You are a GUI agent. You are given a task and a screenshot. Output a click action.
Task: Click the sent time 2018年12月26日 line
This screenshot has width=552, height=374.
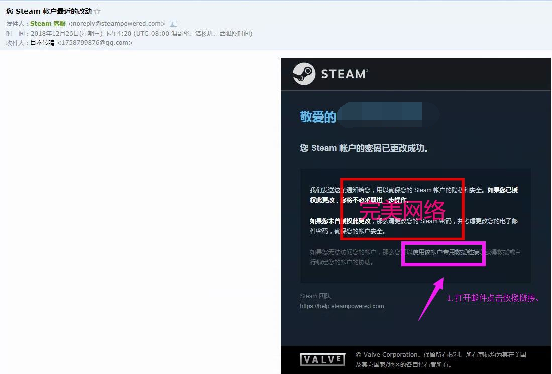[141, 34]
